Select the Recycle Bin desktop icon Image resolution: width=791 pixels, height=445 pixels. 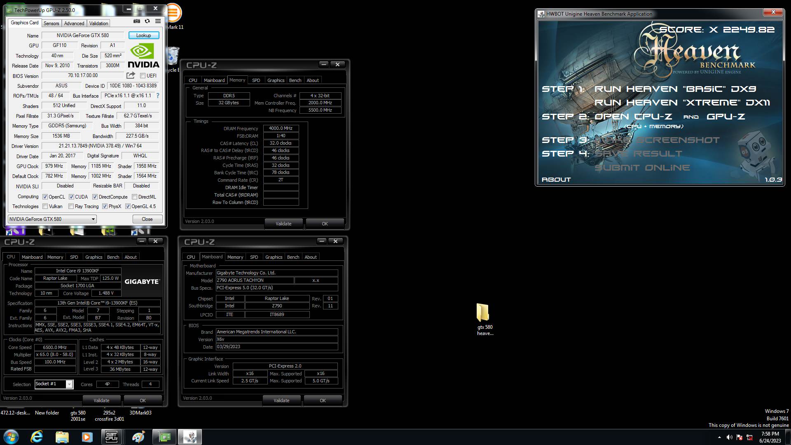click(x=173, y=59)
